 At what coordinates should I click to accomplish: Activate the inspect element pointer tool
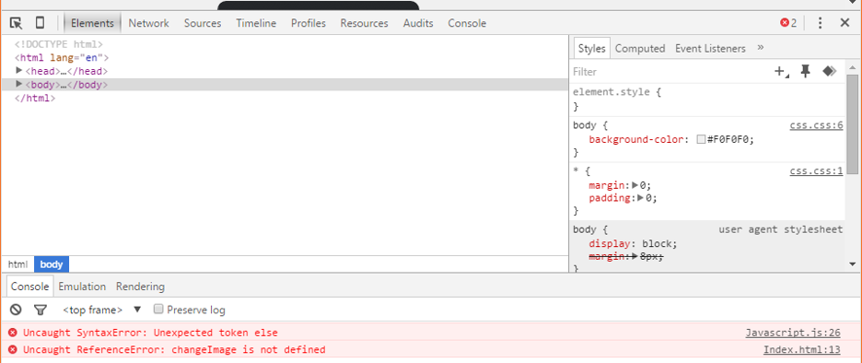(16, 23)
